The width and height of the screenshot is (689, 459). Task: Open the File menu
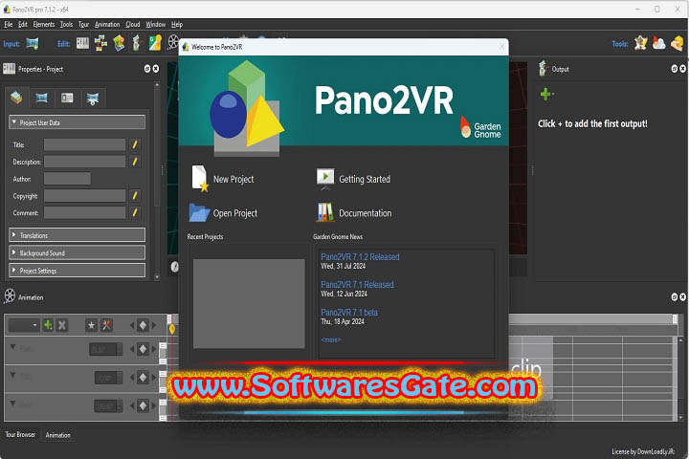point(9,25)
